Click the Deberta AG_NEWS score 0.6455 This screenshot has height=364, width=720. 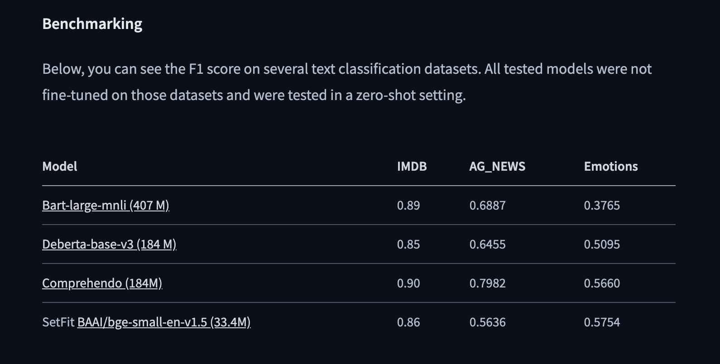[x=487, y=244]
